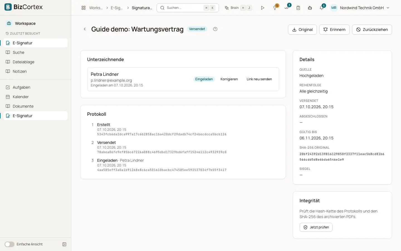Viewport: 401px width, 251px height.
Task: Click the Eingeladen badge in Petra Lindner's row
Action: pos(204,79)
